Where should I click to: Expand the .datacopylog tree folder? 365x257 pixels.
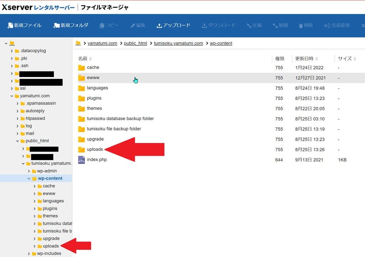coord(12,51)
